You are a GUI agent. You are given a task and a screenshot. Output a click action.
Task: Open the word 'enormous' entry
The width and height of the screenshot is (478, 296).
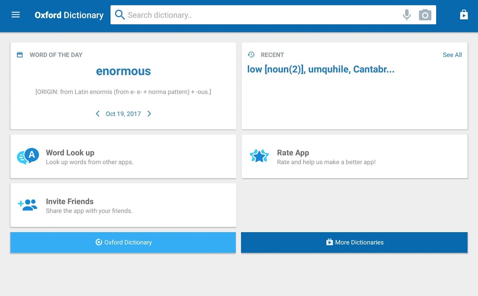click(123, 71)
